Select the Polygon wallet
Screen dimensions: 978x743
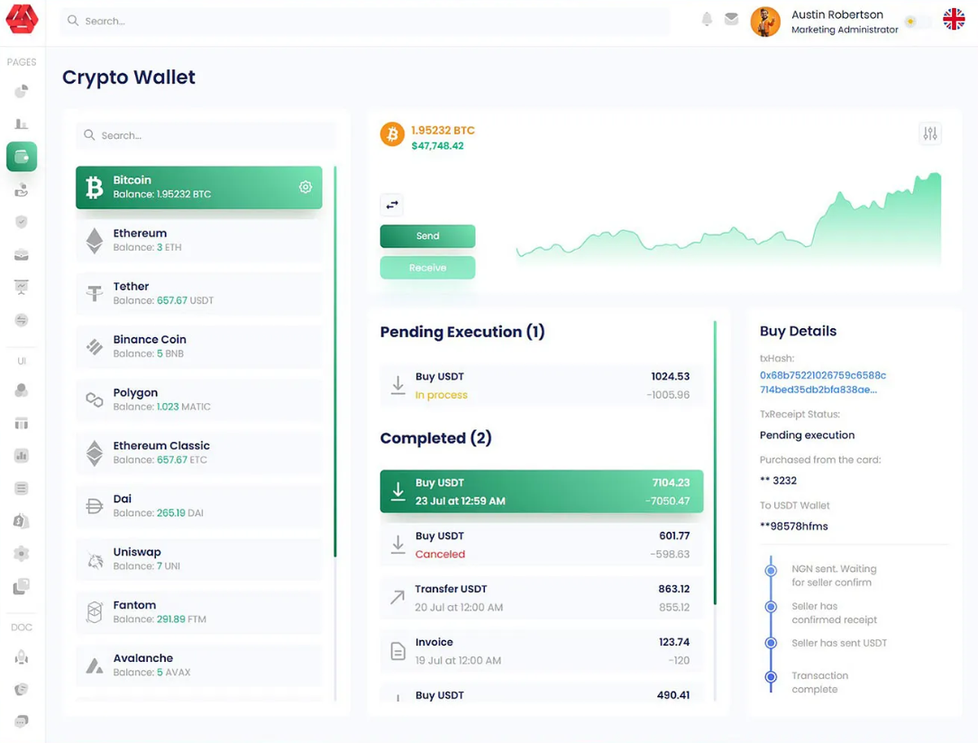coord(199,399)
